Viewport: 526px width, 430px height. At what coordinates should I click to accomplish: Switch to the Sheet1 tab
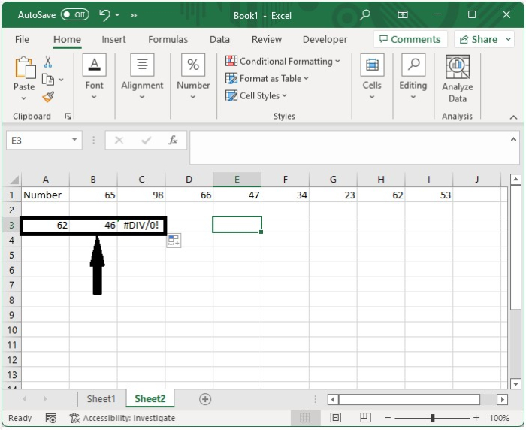101,398
